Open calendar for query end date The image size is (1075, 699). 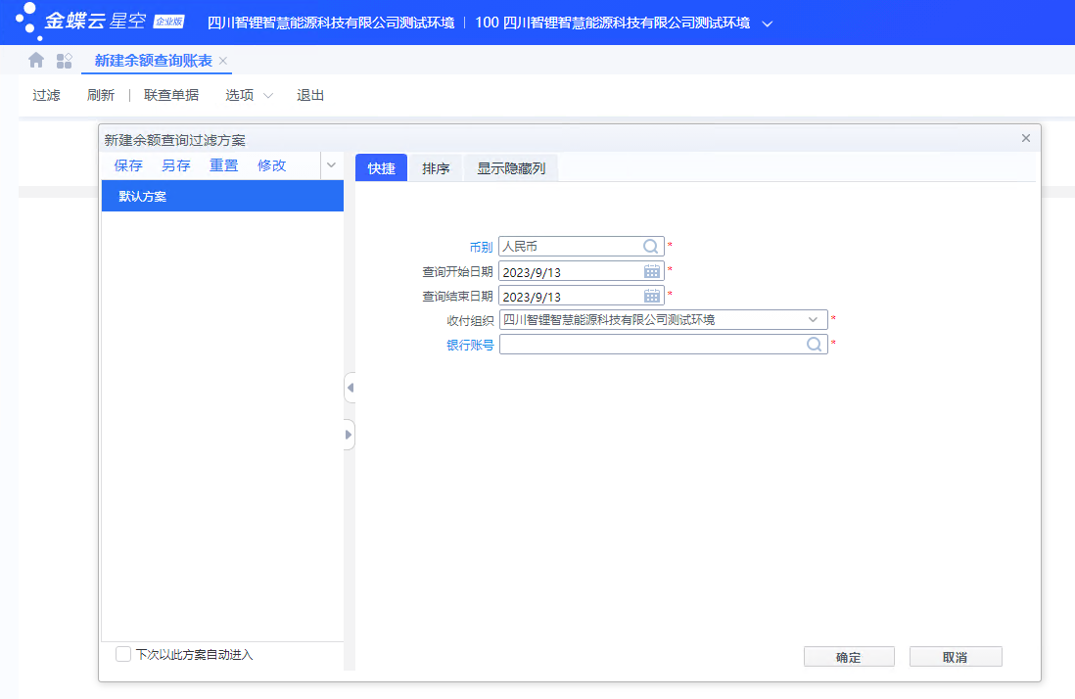(x=652, y=296)
